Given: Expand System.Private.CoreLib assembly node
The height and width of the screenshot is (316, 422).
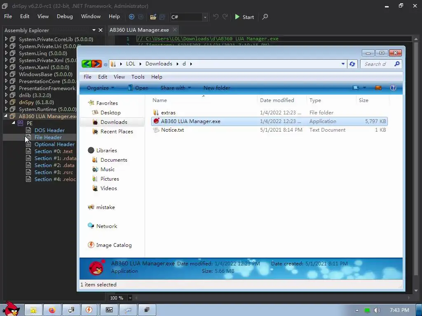Looking at the screenshot, I should click(6, 39).
